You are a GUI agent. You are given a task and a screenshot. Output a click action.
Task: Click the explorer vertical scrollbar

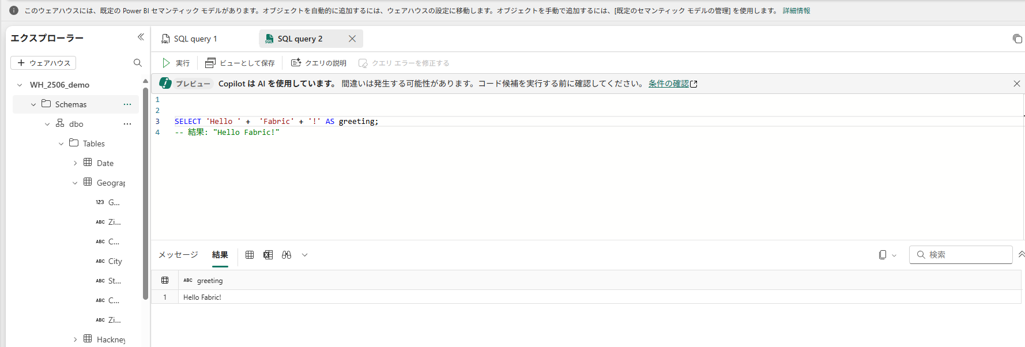(x=145, y=193)
